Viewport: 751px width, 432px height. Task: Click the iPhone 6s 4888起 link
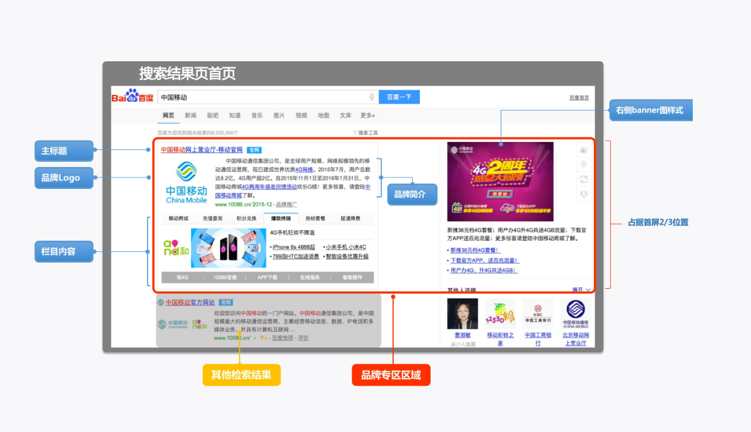pyautogui.click(x=294, y=247)
